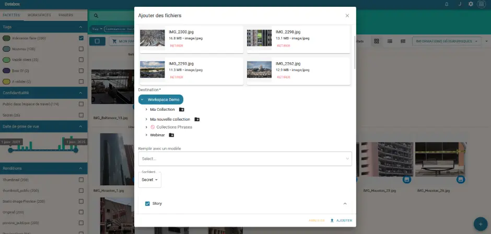Viewport: 491px width, 234px height.
Task: Click new-folder icon beside Ma nouvelle collection
Action: (x=197, y=120)
